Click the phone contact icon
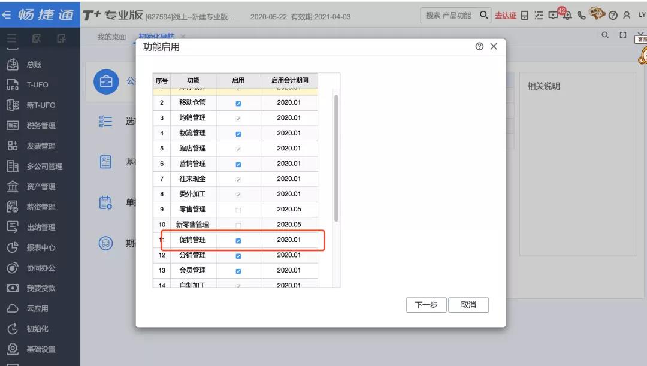647x366 pixels. click(x=581, y=16)
